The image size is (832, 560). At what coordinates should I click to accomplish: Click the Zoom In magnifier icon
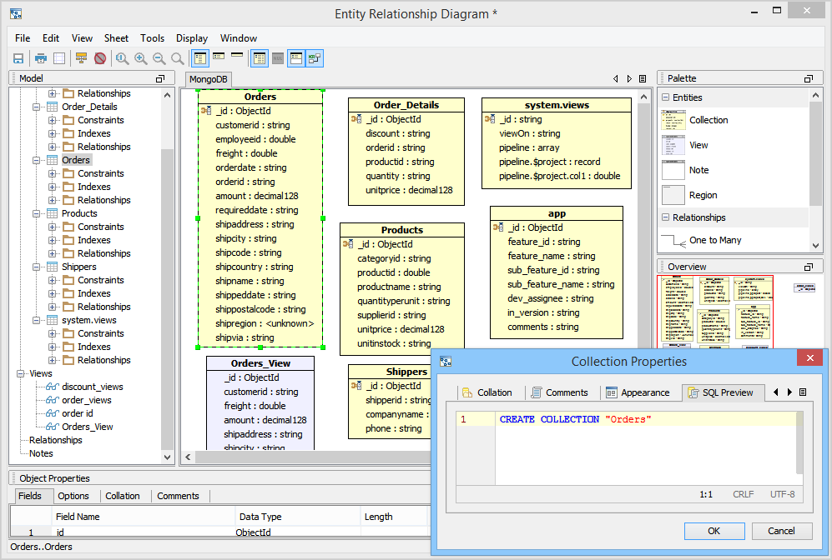(x=140, y=58)
